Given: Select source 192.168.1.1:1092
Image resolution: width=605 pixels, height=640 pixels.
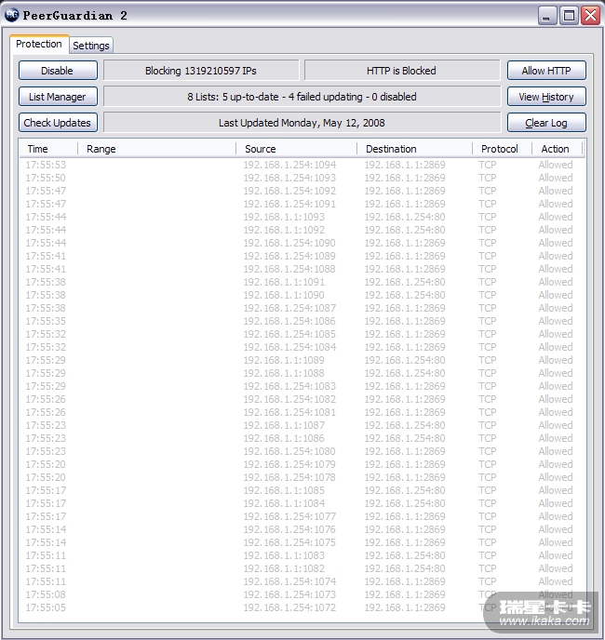Looking at the screenshot, I should point(284,230).
